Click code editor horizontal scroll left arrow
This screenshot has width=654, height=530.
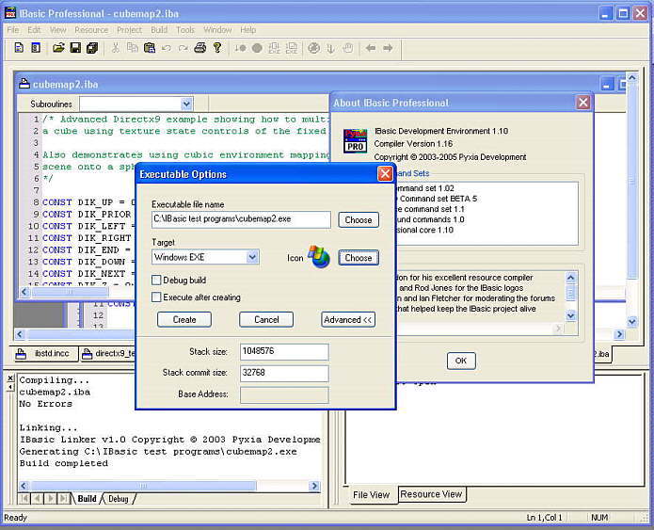pyautogui.click(x=24, y=292)
